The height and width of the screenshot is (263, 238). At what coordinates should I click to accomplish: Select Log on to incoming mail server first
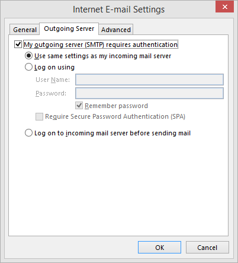pos(28,133)
